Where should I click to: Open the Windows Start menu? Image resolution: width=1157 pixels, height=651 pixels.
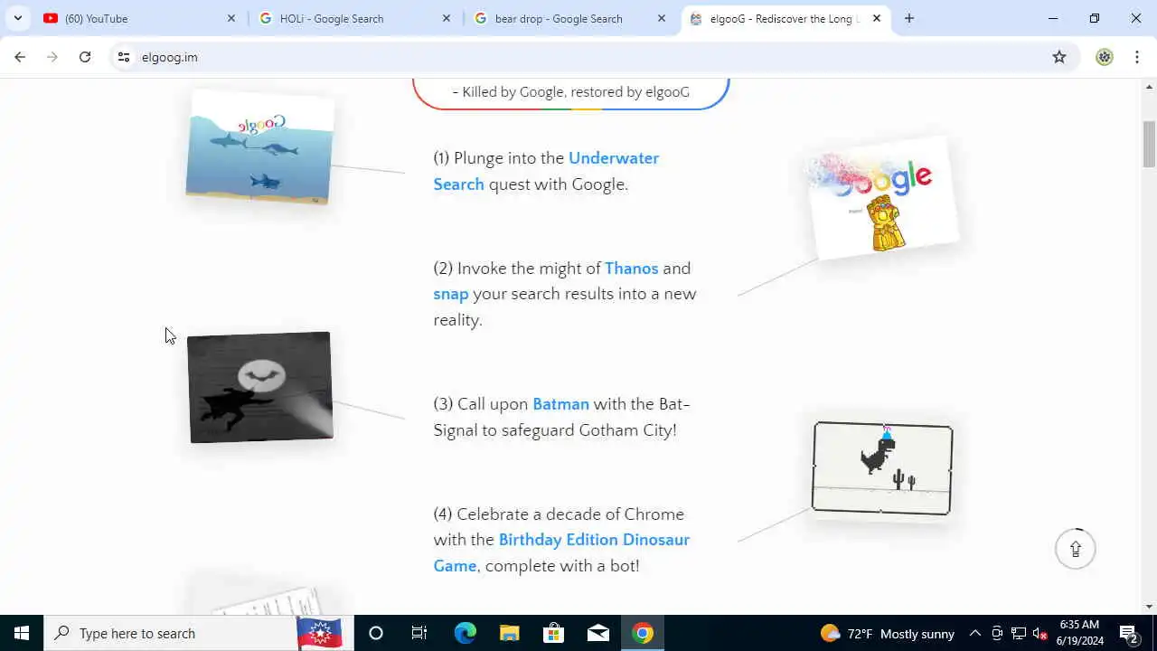(x=22, y=633)
